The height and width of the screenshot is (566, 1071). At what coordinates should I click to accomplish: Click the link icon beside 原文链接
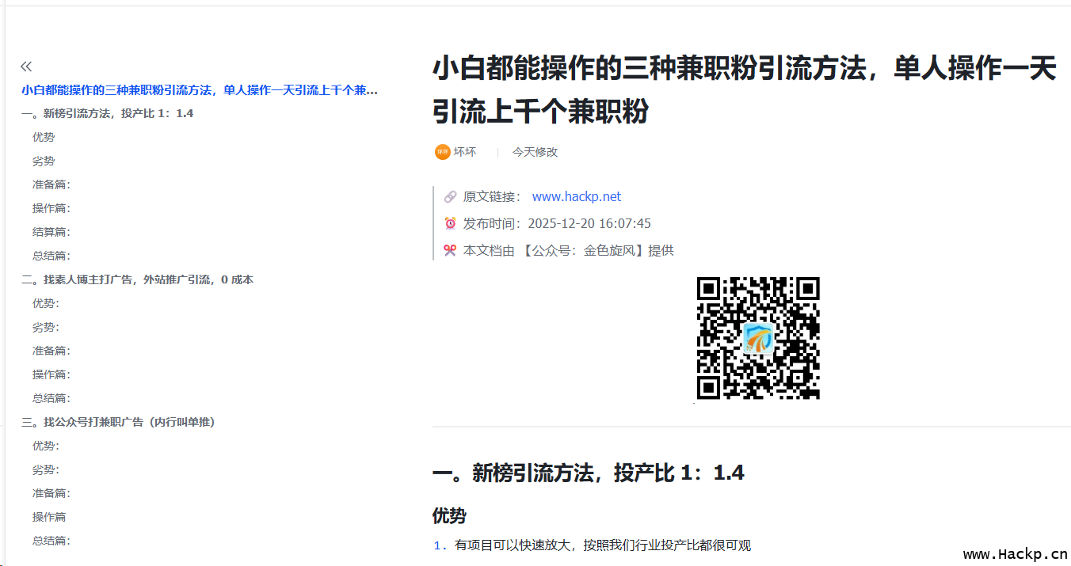(450, 197)
